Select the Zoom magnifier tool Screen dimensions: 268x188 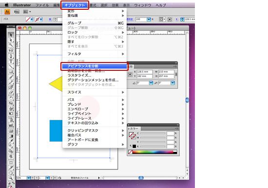pos(11,178)
